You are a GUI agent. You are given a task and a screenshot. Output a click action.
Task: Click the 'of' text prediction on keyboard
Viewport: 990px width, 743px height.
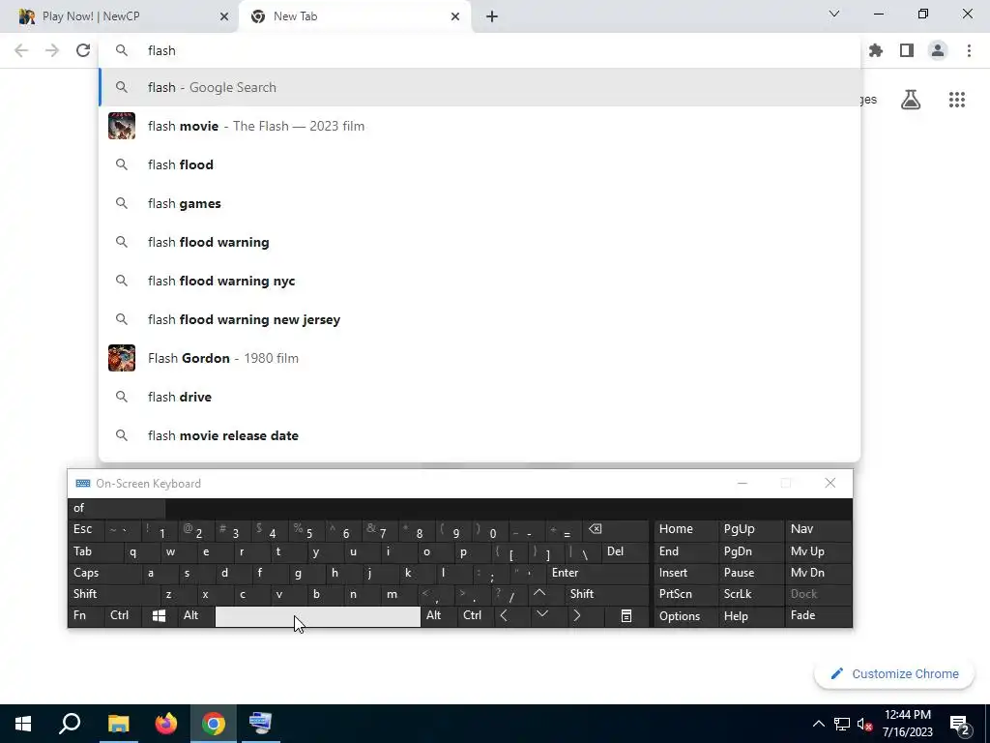116,508
